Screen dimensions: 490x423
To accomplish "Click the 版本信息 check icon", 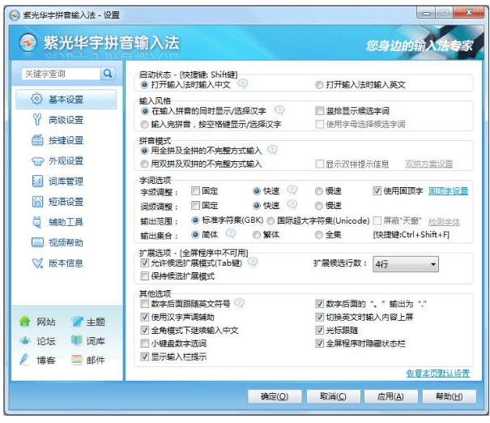I will tap(37, 263).
